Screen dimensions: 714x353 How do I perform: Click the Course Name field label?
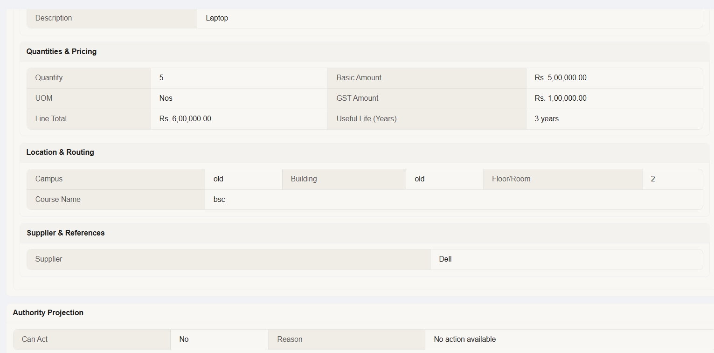pos(58,200)
